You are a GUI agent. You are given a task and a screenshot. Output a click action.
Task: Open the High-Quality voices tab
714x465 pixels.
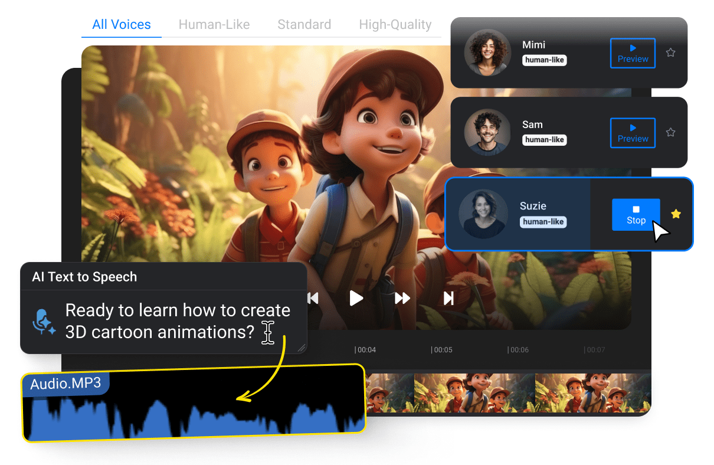click(395, 24)
